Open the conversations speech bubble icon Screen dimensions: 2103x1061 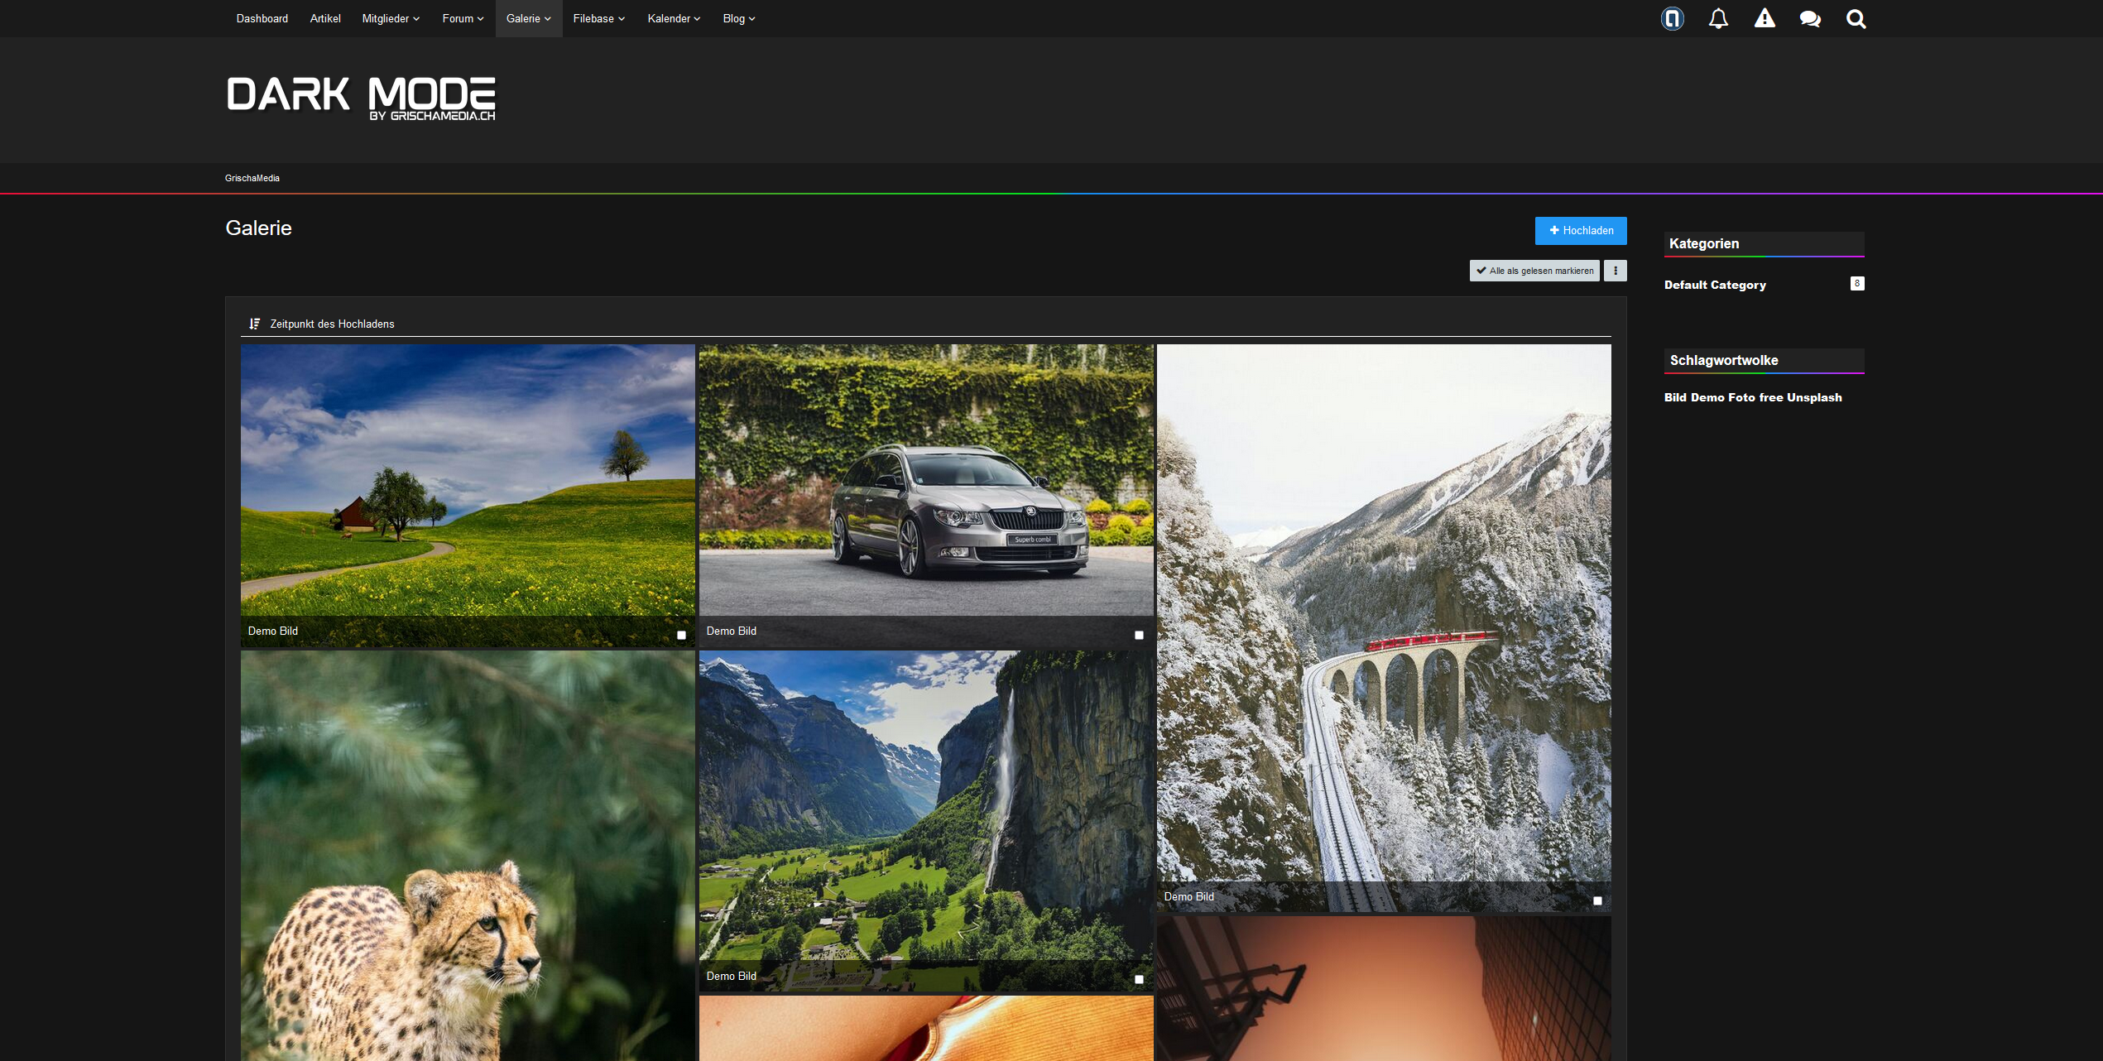click(1810, 18)
